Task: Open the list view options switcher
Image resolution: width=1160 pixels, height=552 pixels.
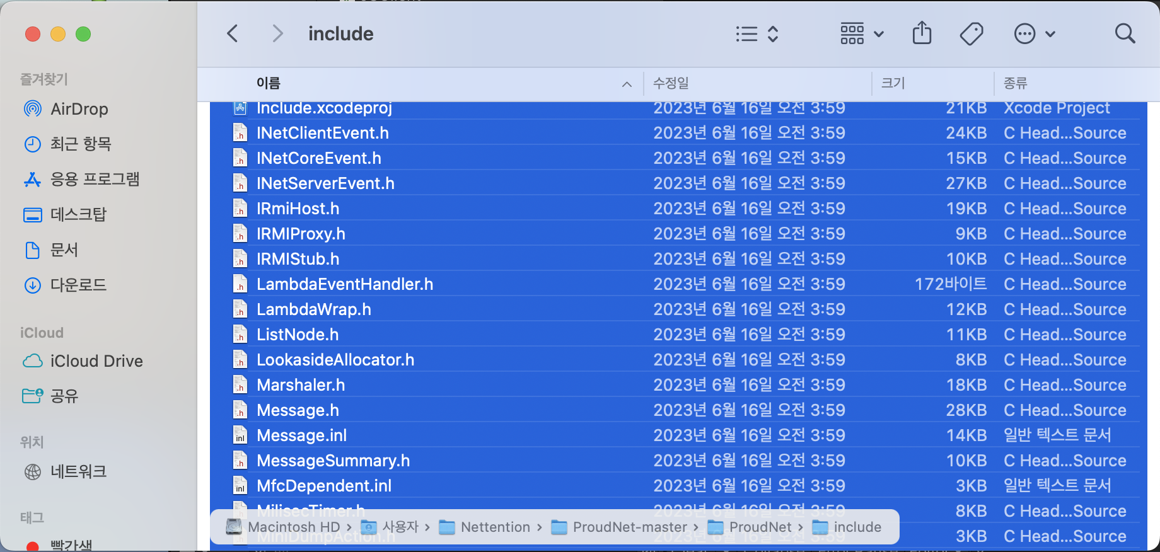Action: click(x=757, y=34)
